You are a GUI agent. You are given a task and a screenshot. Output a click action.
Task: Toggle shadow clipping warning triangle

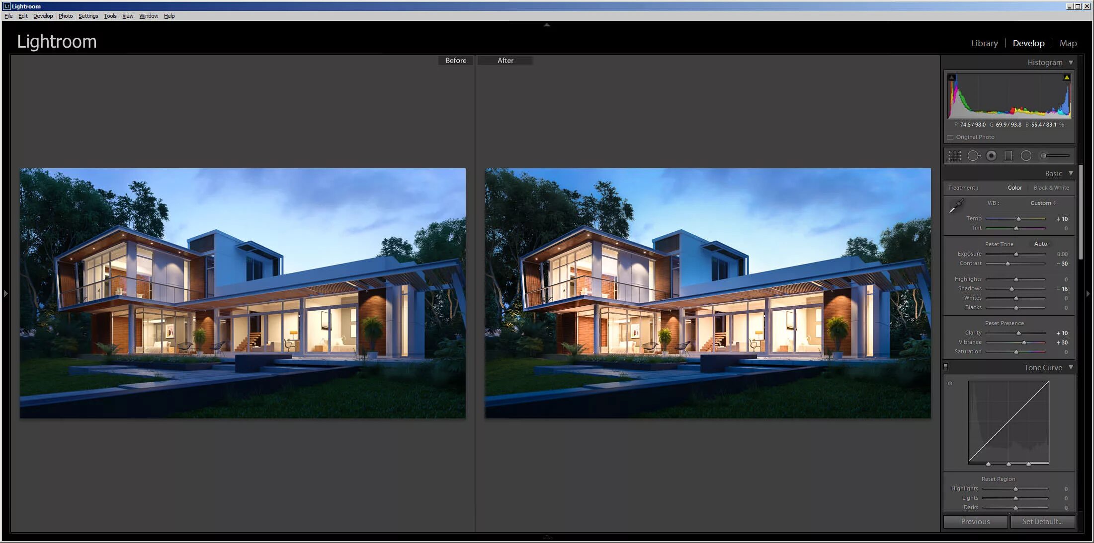[951, 77]
